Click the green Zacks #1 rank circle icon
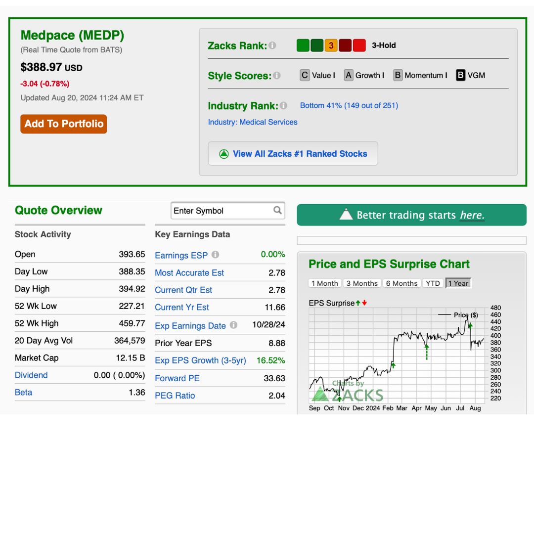Viewport: 534px width, 534px height. point(224,154)
